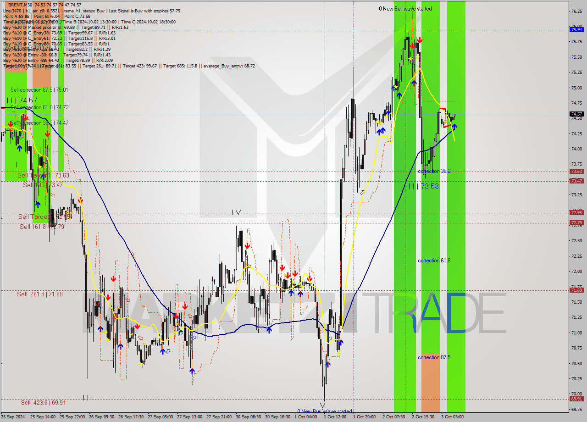Click the '25 Sep 2024' time axis label
The image size is (587, 422).
coord(13,417)
